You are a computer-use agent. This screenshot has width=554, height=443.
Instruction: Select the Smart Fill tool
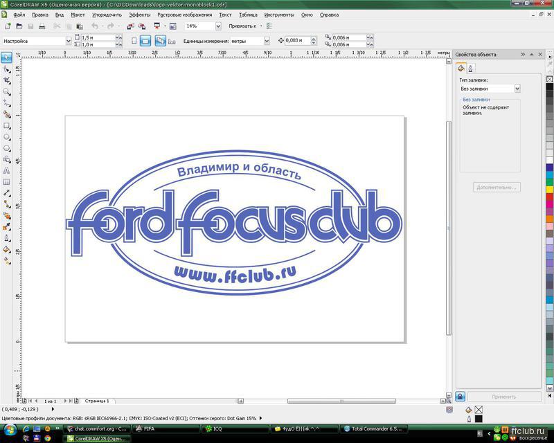6,114
